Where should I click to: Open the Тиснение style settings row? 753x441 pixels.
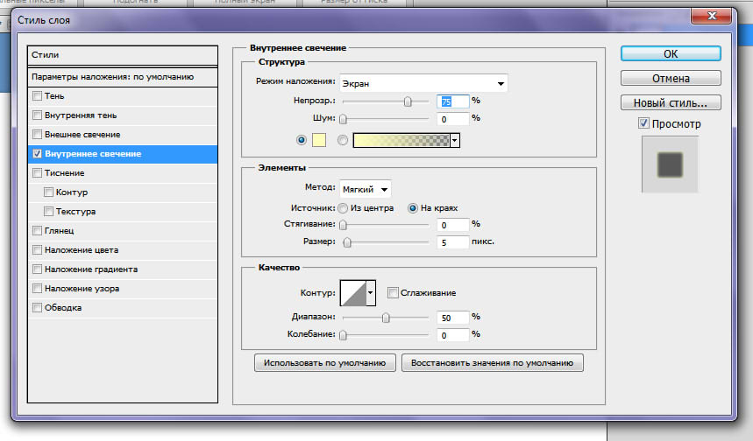pos(123,173)
